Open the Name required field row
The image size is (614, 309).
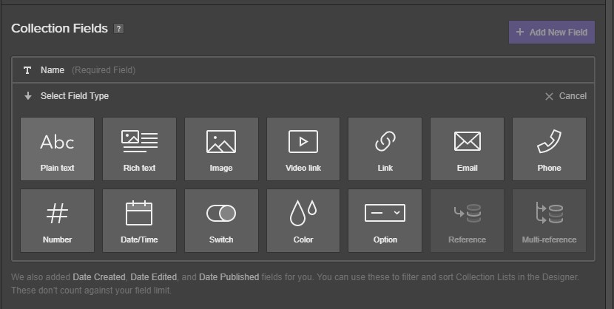(x=303, y=70)
